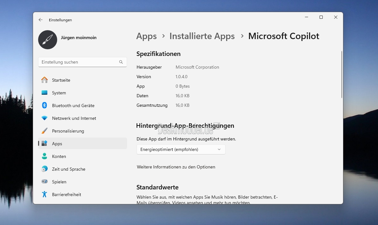Image resolution: width=378 pixels, height=225 pixels.
Task: Close the Einstellungen window
Action: pos(335,17)
